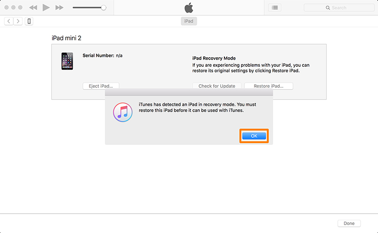Viewport: 378px width, 233px height.
Task: Open the Up Next list icon
Action: point(274,8)
